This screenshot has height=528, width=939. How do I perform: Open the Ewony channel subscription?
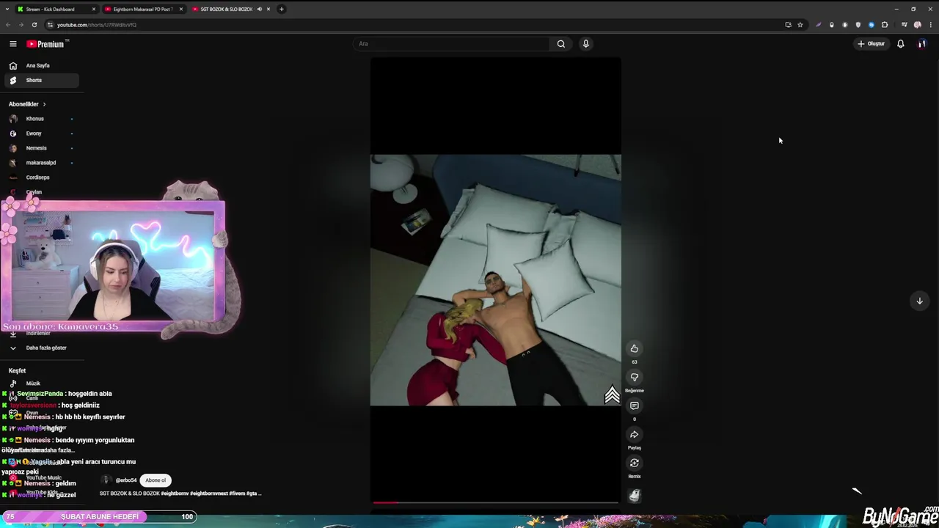(x=41, y=133)
